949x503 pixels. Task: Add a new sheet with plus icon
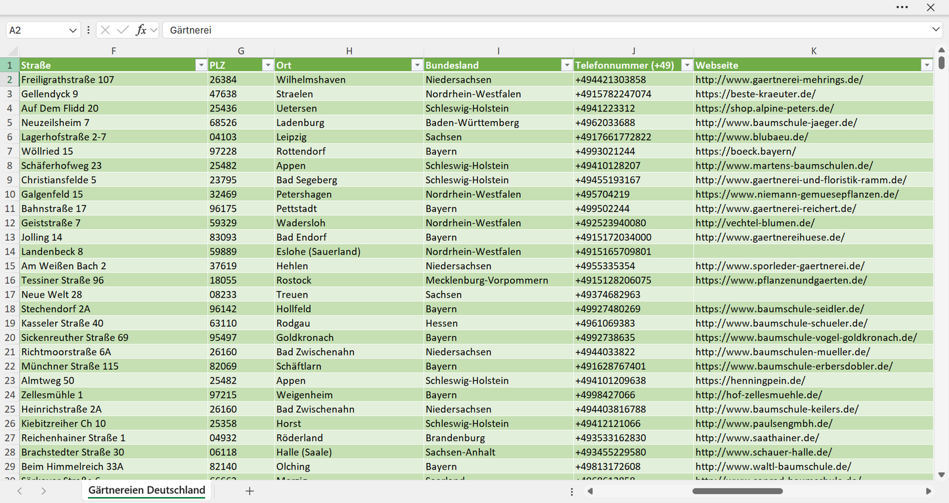250,491
